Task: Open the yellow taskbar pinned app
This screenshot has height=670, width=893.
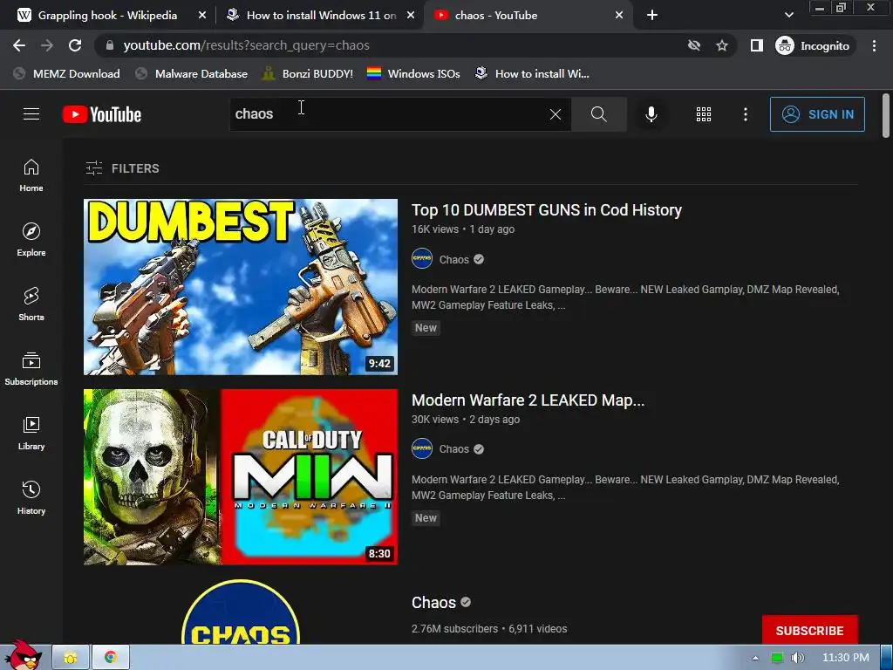Action: tap(71, 658)
